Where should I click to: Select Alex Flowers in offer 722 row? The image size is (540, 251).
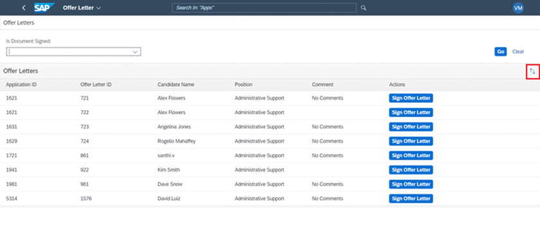tap(172, 113)
